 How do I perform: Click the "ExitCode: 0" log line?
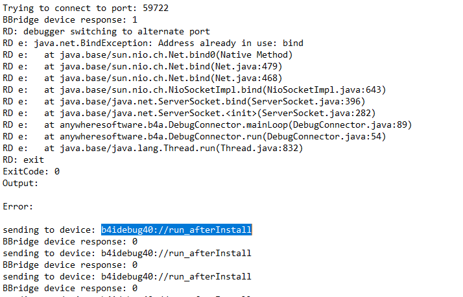pyautogui.click(x=31, y=172)
